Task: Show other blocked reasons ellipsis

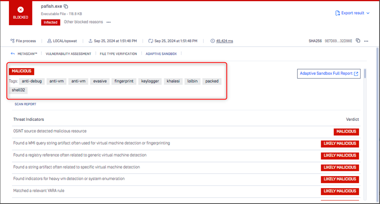Action: click(109, 22)
